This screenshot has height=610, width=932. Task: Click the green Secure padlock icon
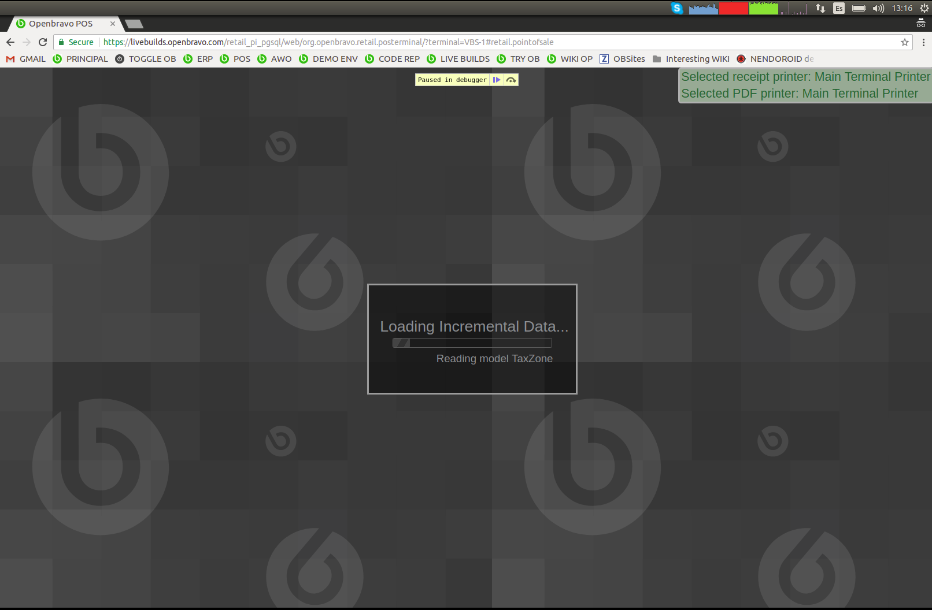(x=61, y=42)
